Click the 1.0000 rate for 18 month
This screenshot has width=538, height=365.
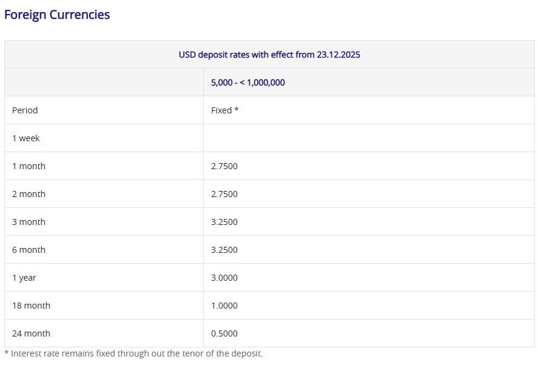pyautogui.click(x=224, y=306)
